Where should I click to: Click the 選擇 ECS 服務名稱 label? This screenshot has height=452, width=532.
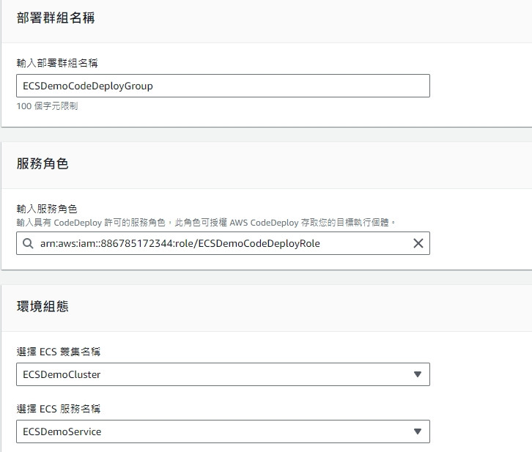tap(59, 409)
